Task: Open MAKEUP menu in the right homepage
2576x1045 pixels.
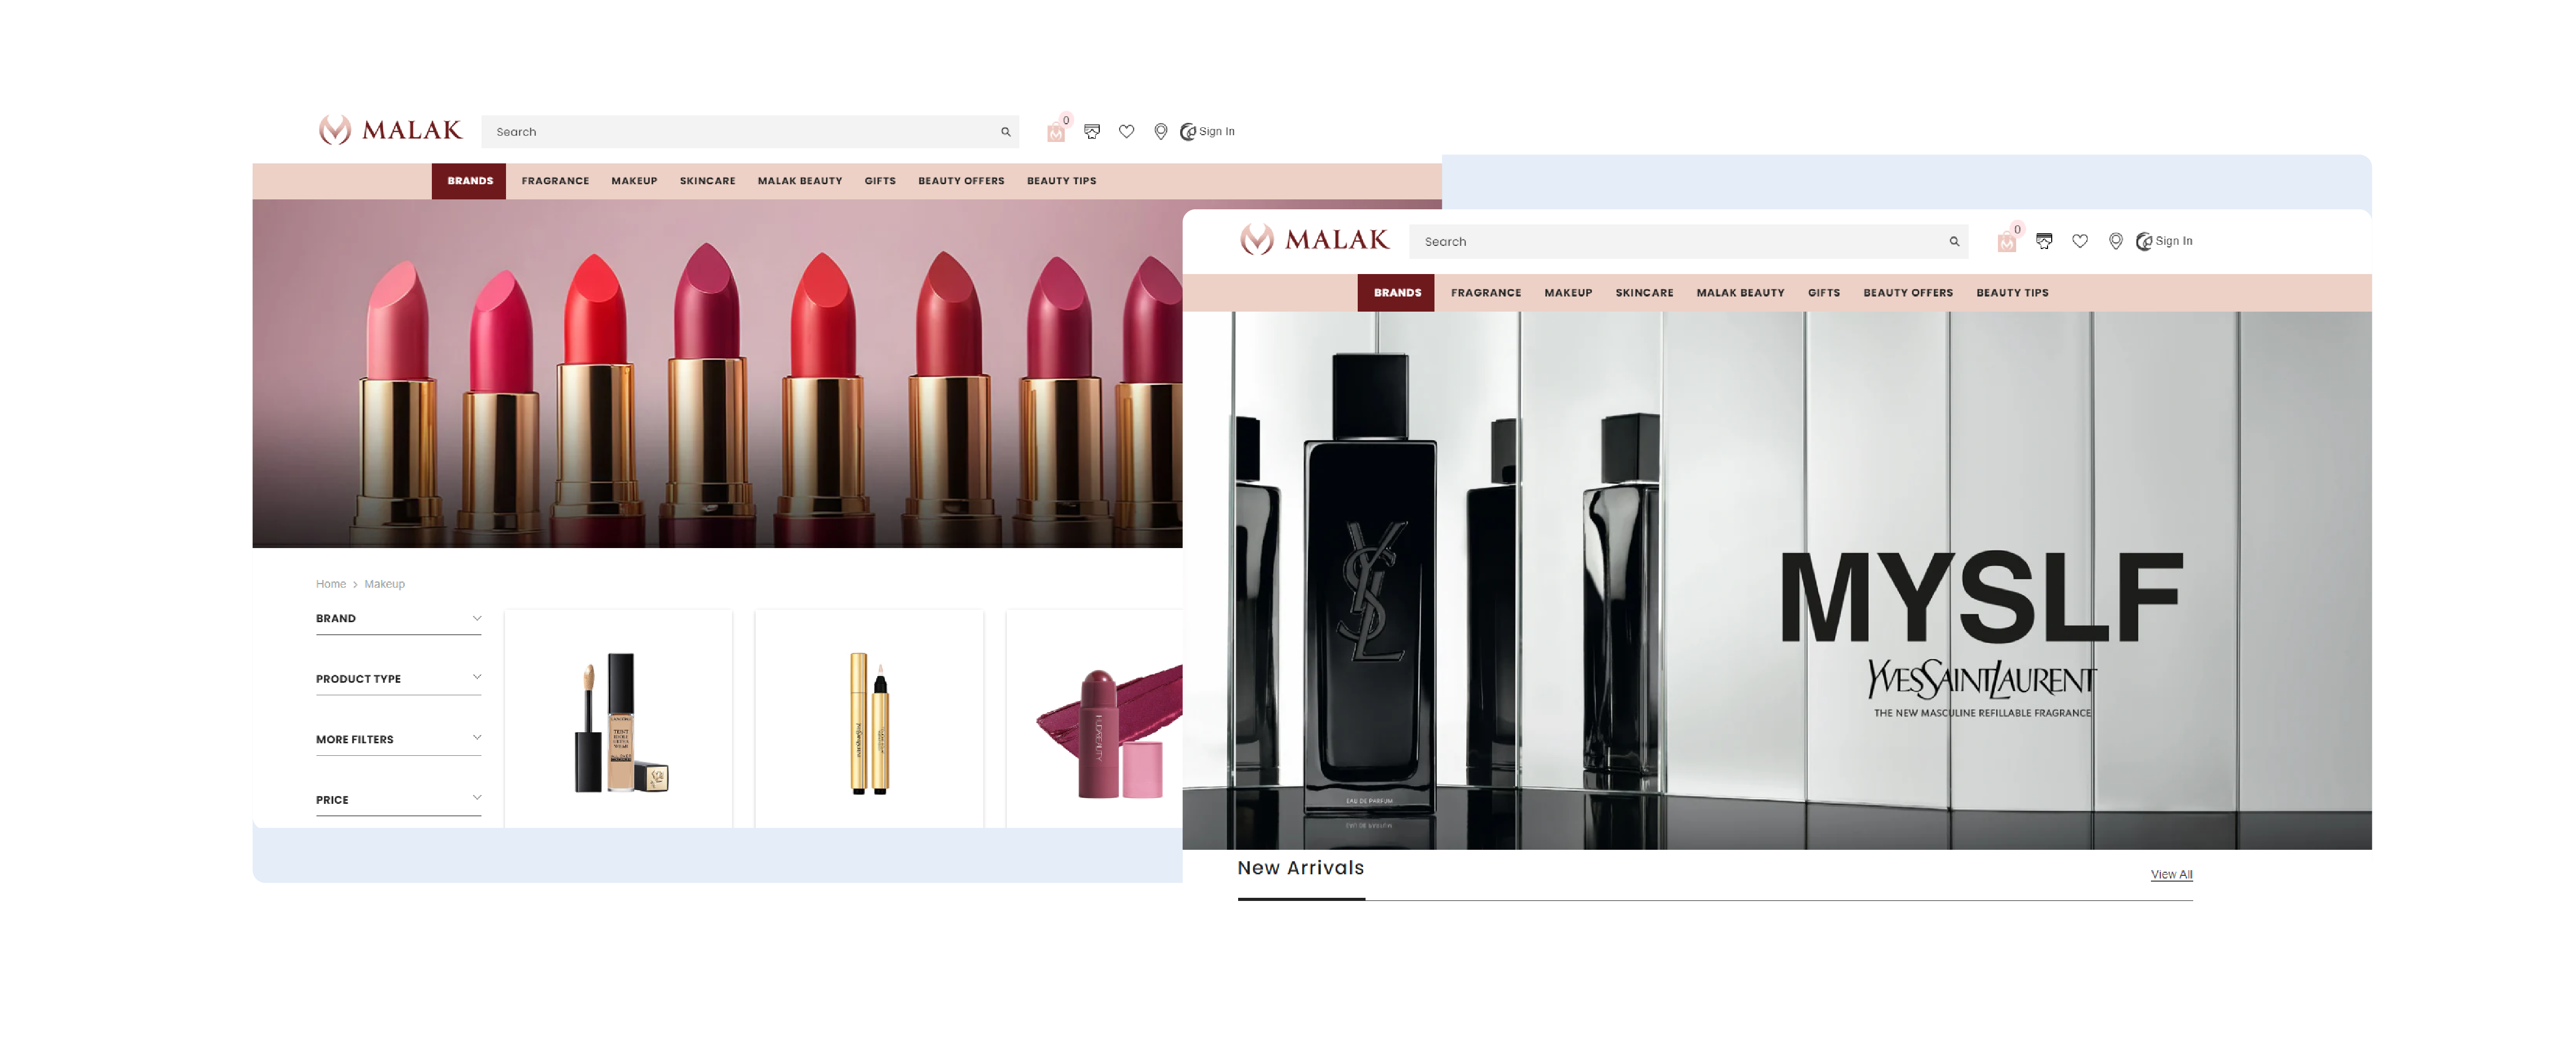Action: click(x=1568, y=293)
